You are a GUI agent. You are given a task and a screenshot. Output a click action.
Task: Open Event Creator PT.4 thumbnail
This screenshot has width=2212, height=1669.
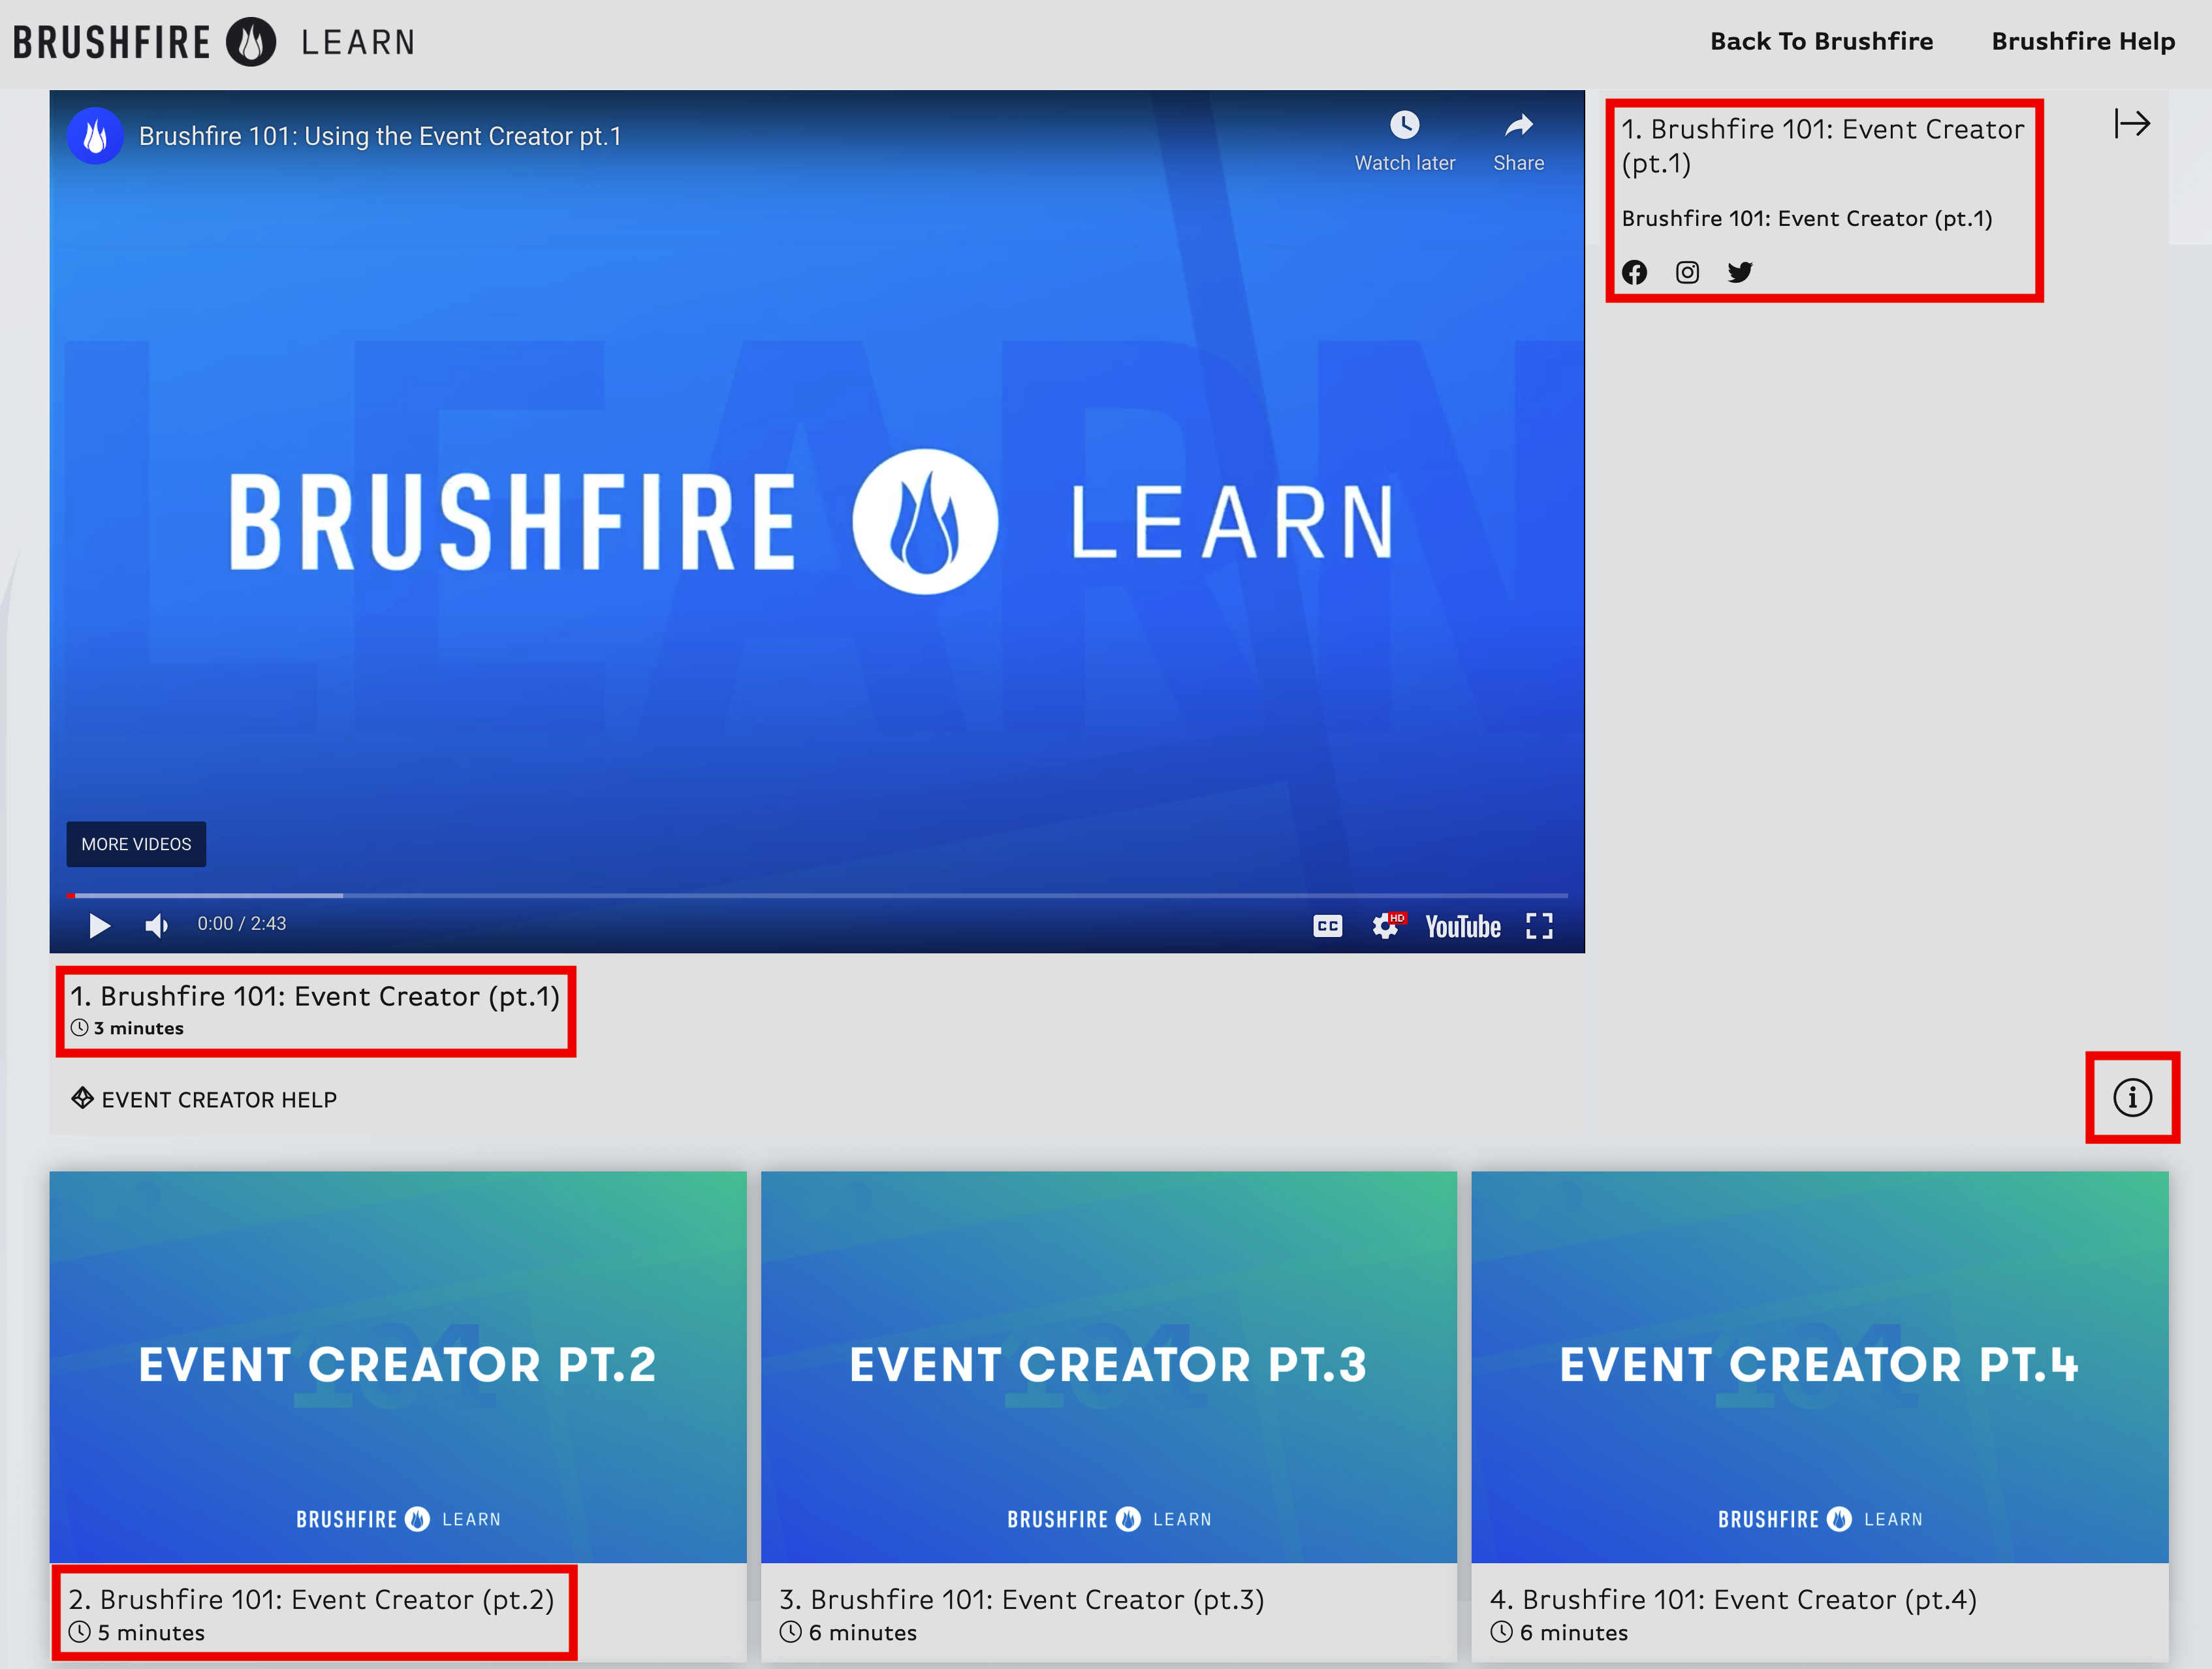[1820, 1367]
